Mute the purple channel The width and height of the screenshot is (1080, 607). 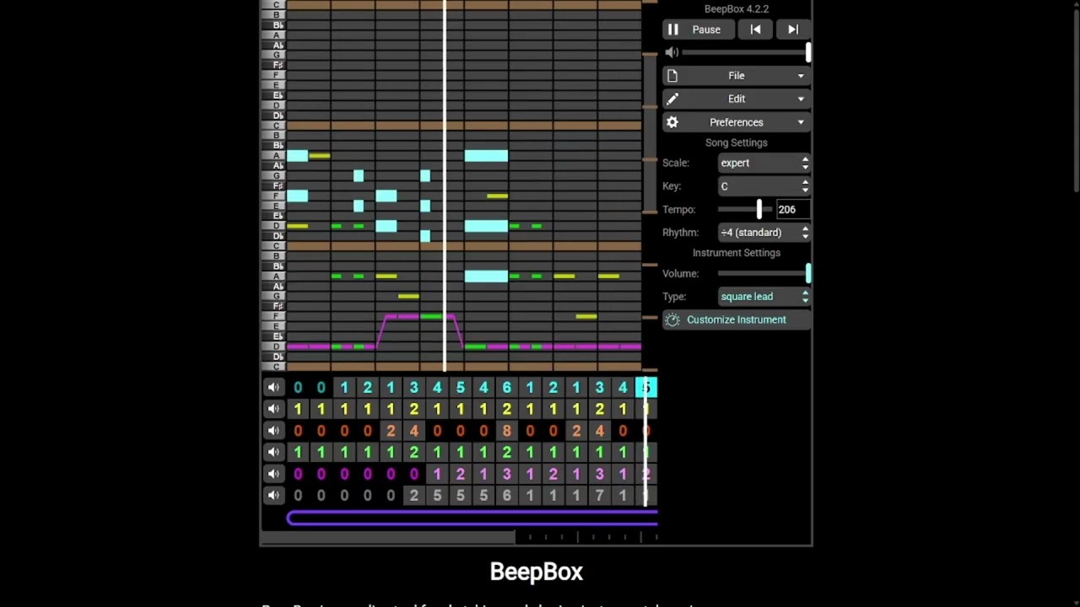pyautogui.click(x=273, y=475)
